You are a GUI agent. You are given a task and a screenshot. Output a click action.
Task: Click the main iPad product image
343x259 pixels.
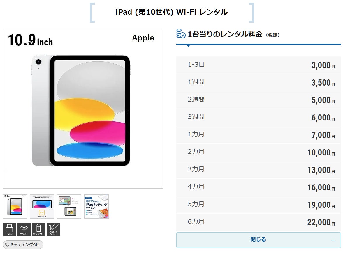(x=83, y=109)
